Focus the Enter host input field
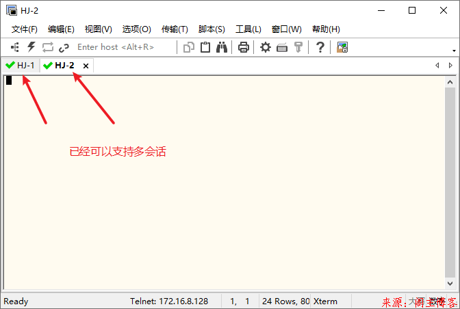Image resolution: width=460 pixels, height=309 pixels. pyautogui.click(x=125, y=47)
